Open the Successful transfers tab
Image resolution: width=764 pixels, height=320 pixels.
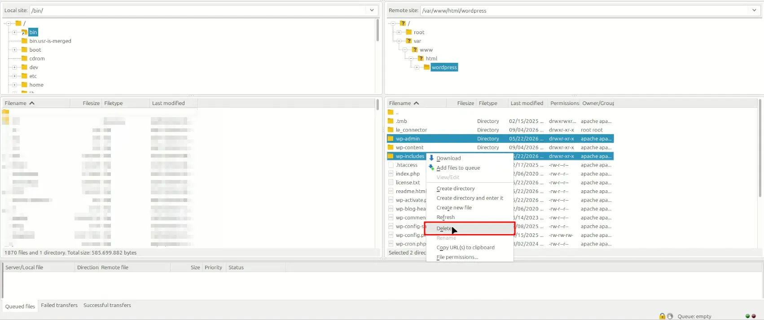click(107, 305)
